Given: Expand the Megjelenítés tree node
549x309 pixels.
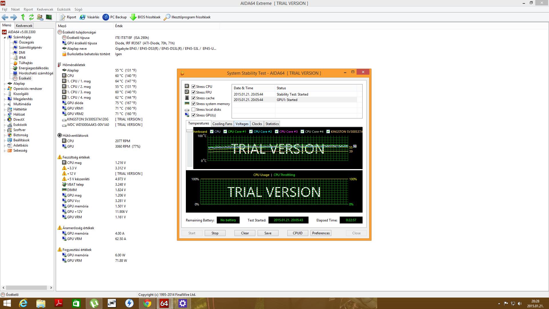Looking at the screenshot, I should (5, 99).
